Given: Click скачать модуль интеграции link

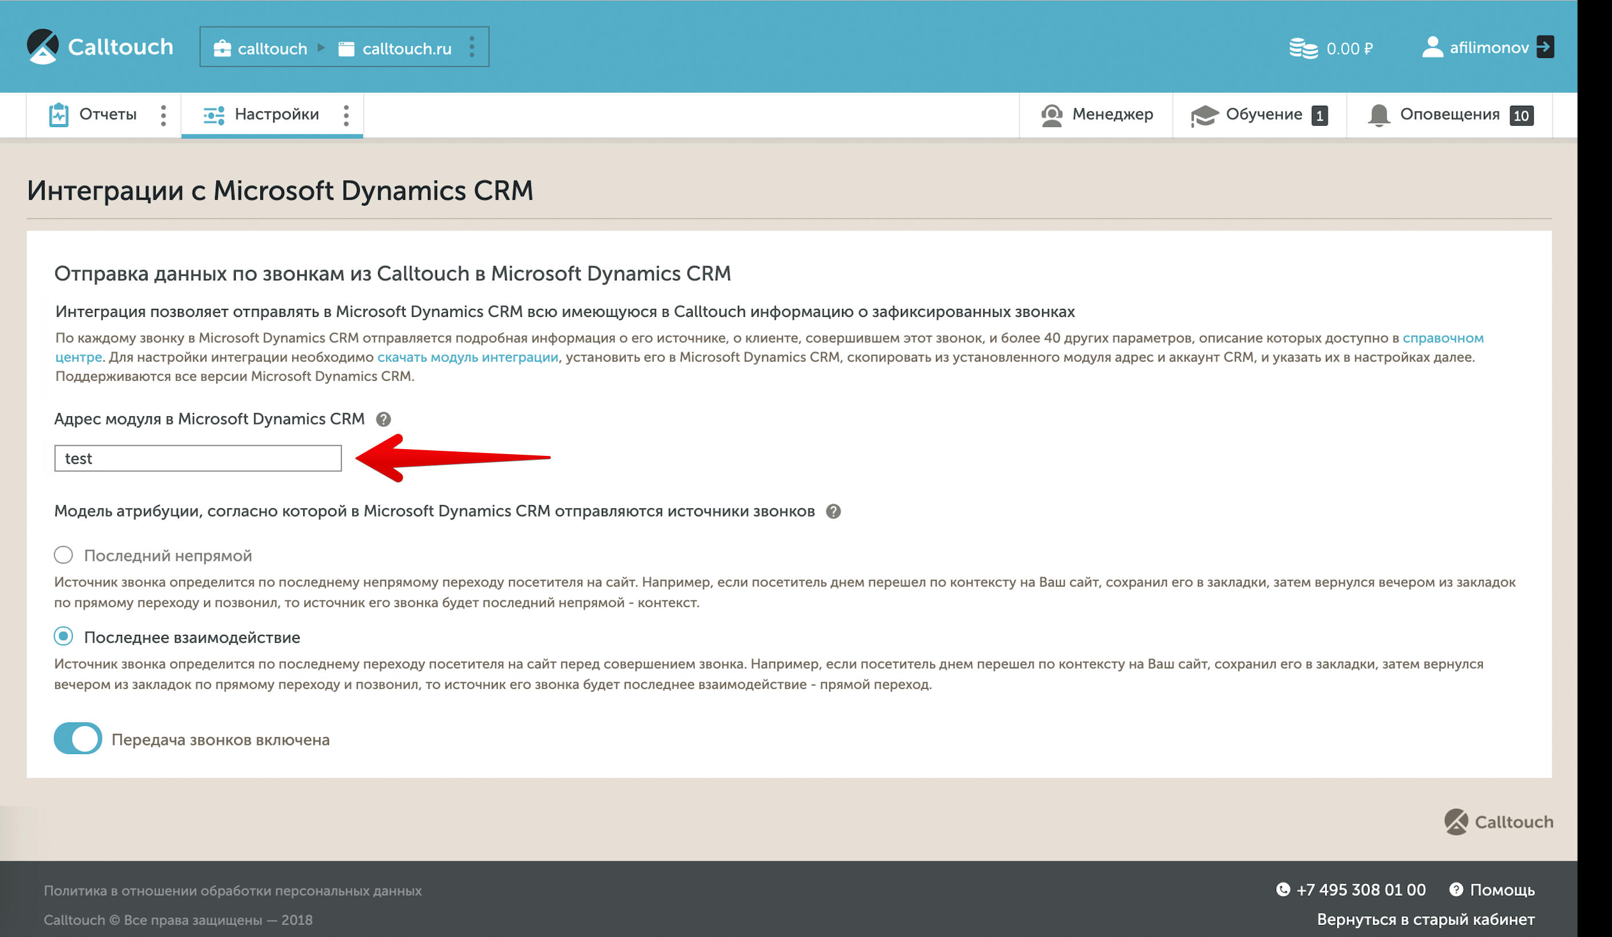Looking at the screenshot, I should [x=467, y=357].
